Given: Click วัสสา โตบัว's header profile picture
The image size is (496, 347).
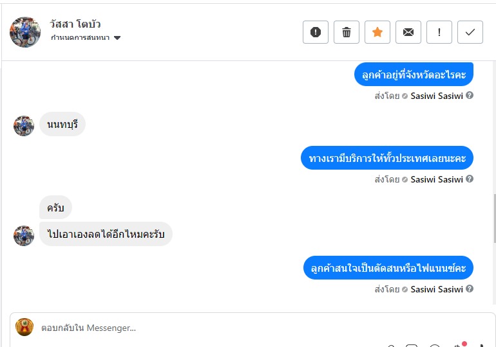Looking at the screenshot, I should point(25,31).
